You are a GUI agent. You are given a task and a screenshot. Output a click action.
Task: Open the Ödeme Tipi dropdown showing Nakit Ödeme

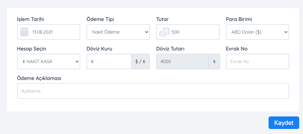[118, 32]
